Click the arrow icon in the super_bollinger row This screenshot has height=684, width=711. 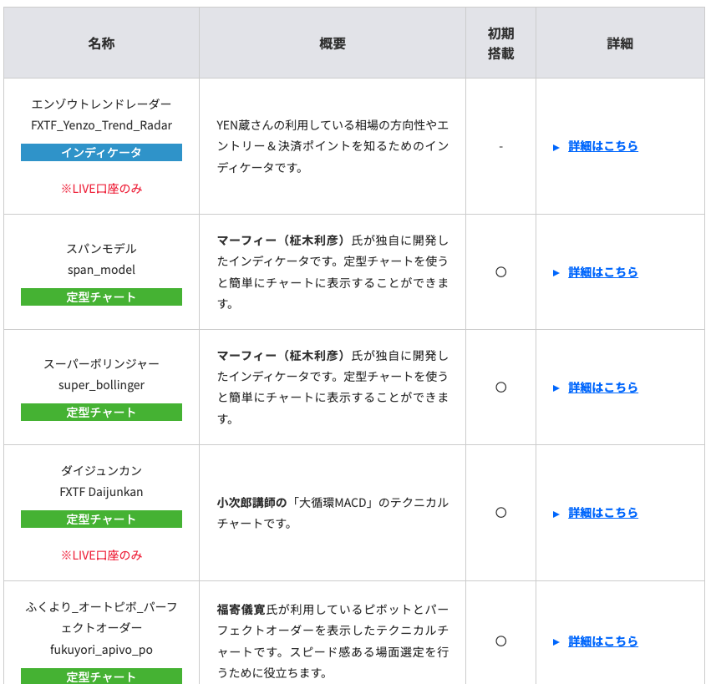click(556, 388)
